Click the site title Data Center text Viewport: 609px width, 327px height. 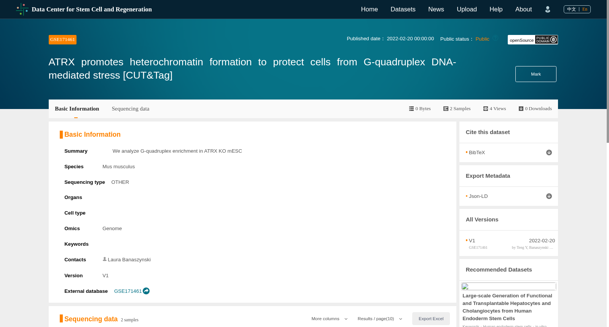pyautogui.click(x=92, y=9)
